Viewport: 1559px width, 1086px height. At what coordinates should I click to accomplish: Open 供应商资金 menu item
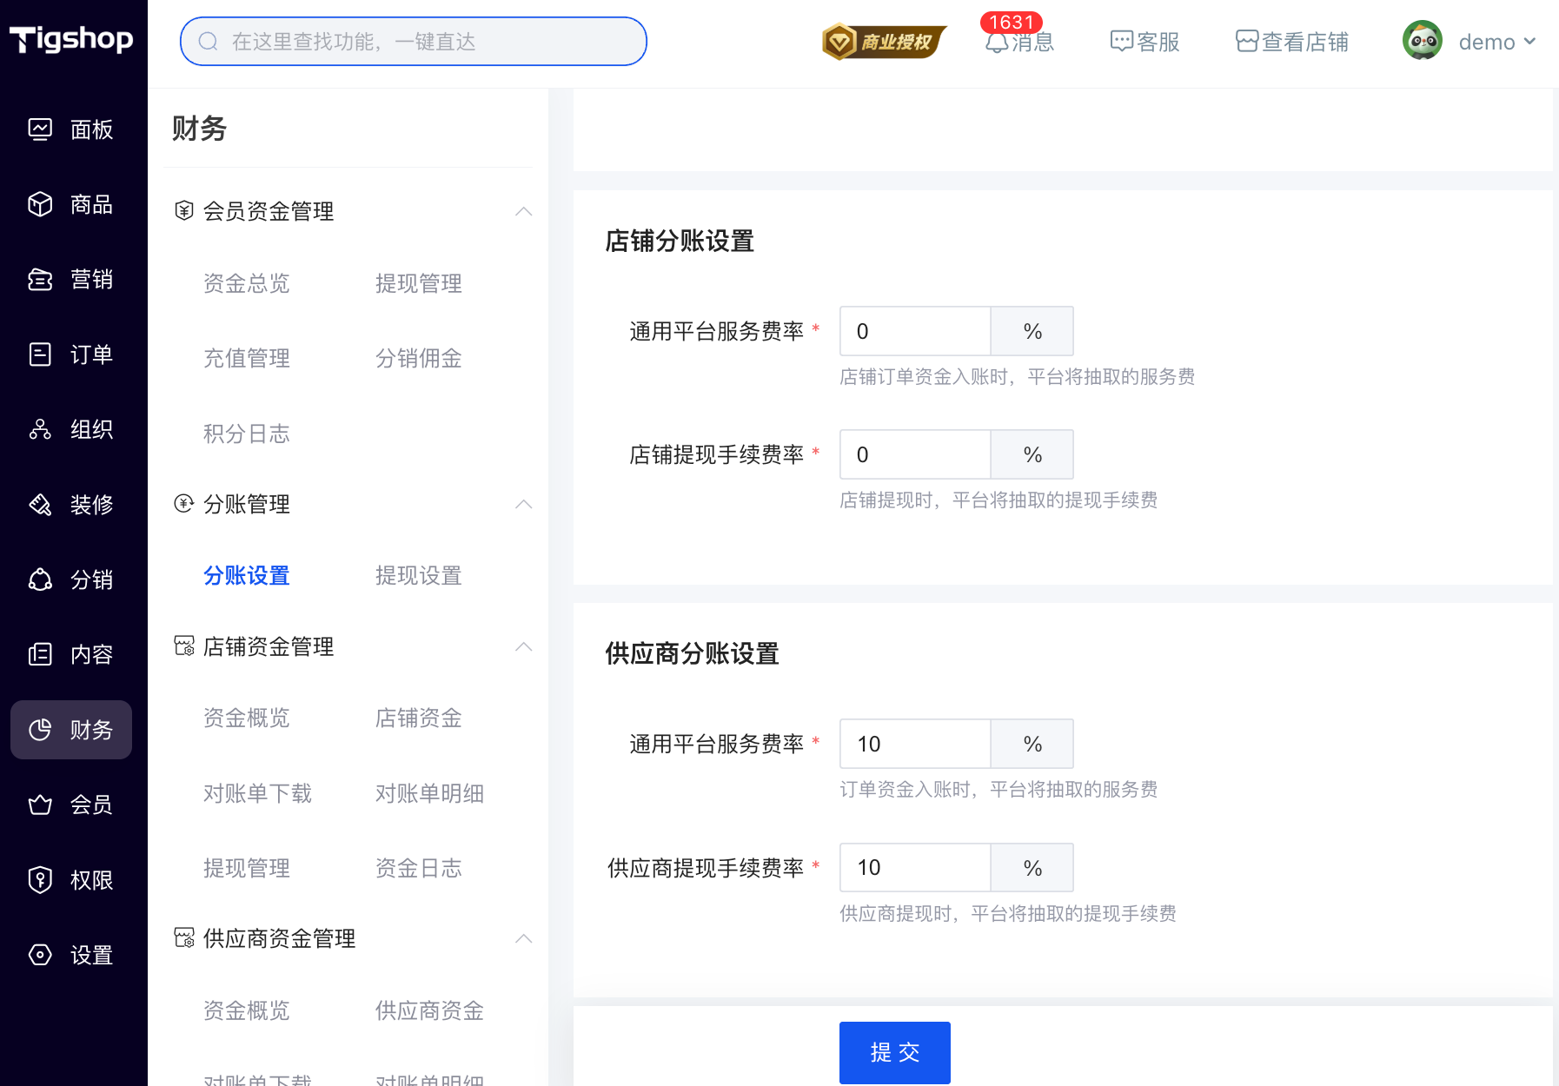point(429,1010)
